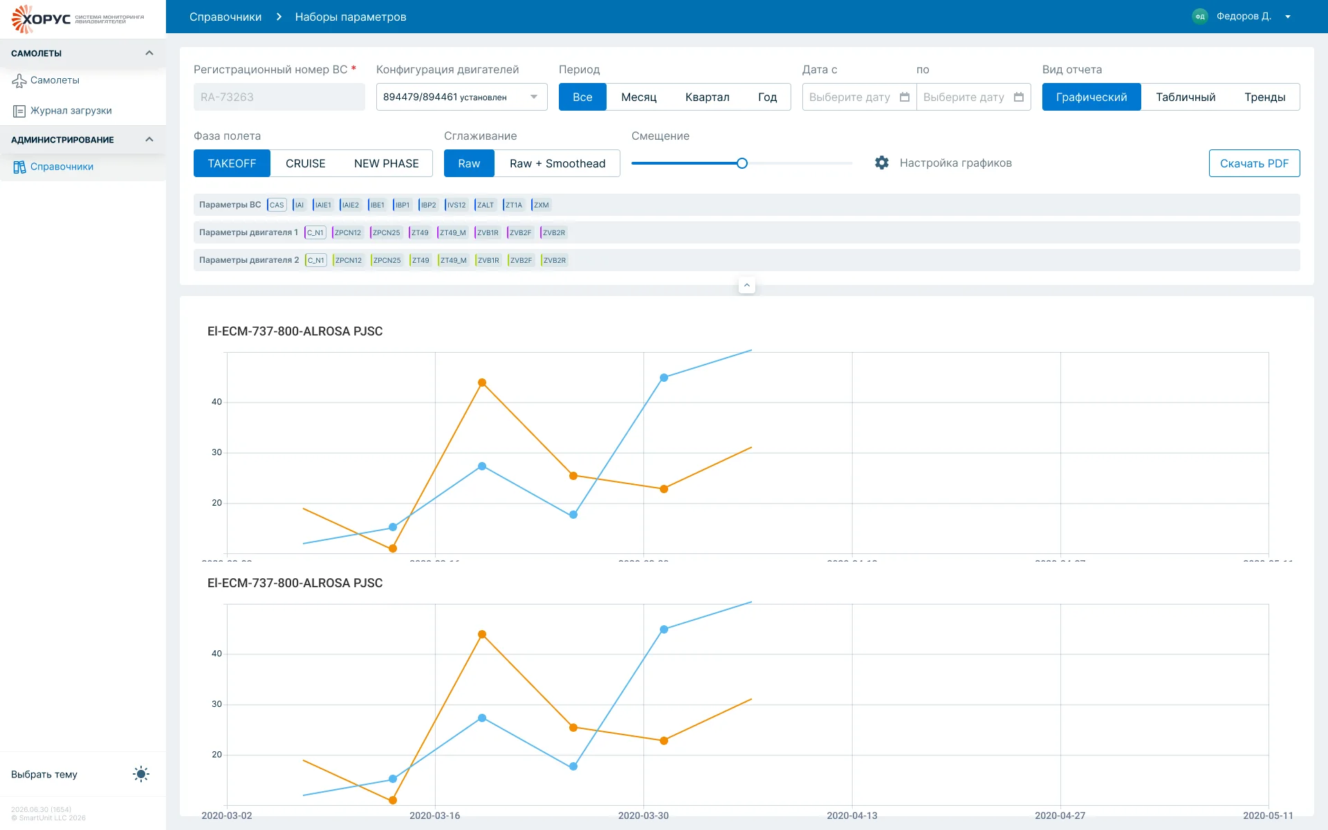Toggle ZVB2R chip in Параметры двигателя 1
The width and height of the screenshot is (1328, 830).
pyautogui.click(x=553, y=232)
